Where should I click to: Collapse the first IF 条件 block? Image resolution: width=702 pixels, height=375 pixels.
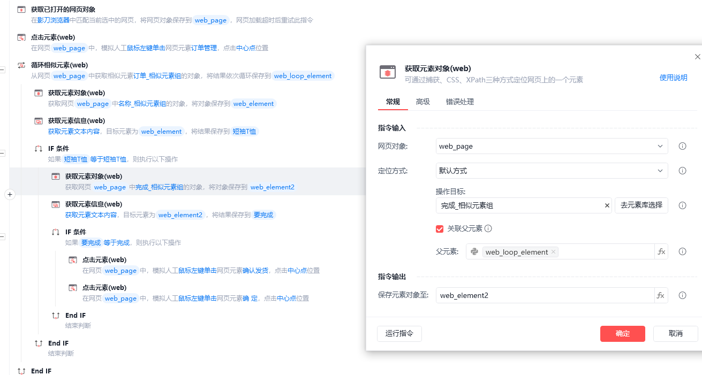click(x=2, y=153)
